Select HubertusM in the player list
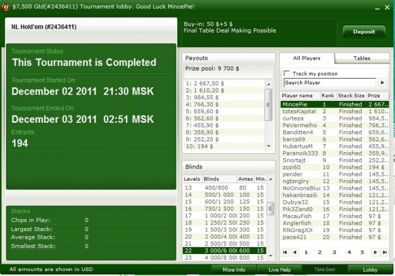395x276 pixels. pyautogui.click(x=335, y=146)
